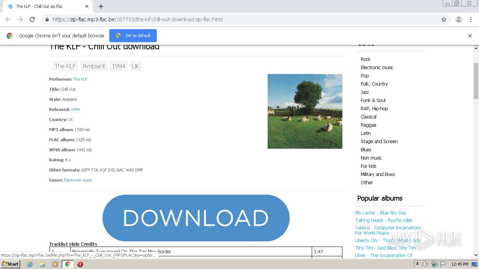Select Non music genre
479x269 pixels.
tap(371, 158)
